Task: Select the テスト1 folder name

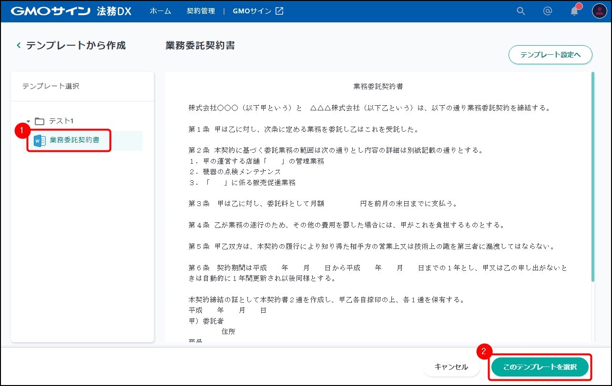Action: click(61, 121)
